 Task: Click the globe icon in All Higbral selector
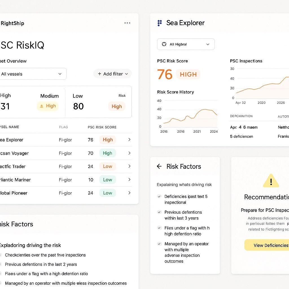point(164,44)
